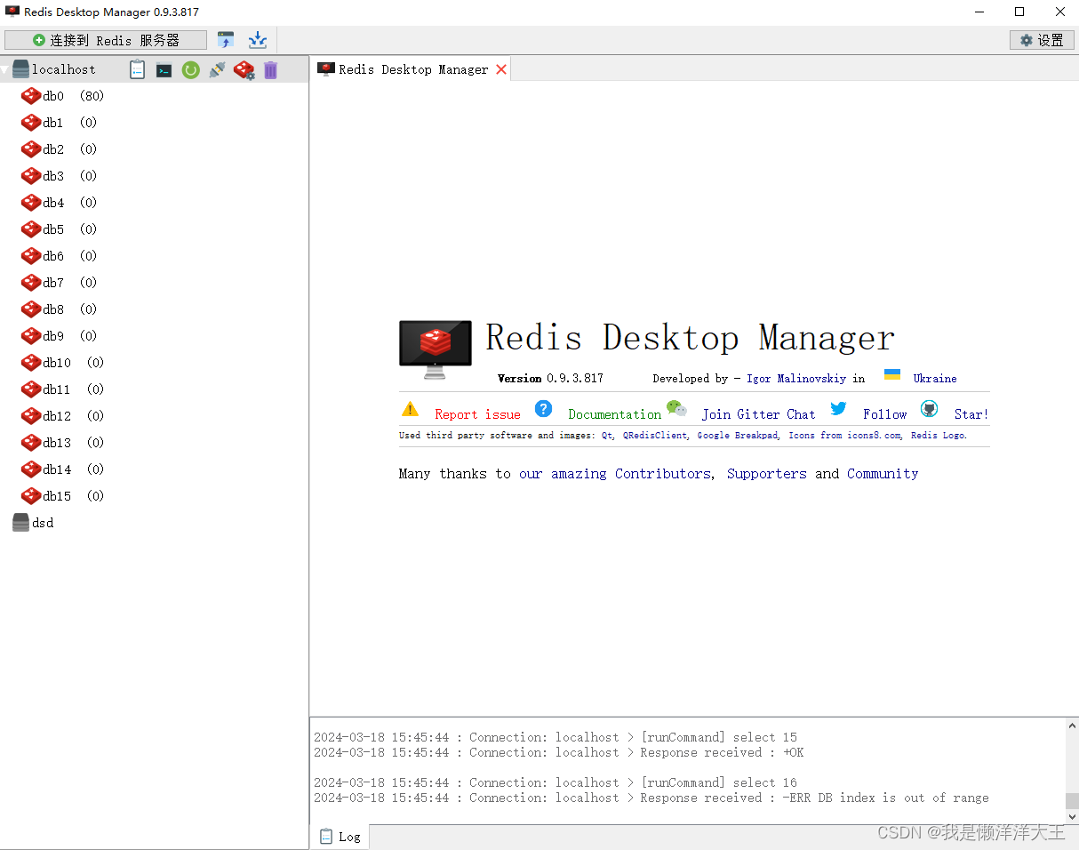The height and width of the screenshot is (850, 1079).
Task: Open connection settings via the Redis gear icon
Action: pyautogui.click(x=244, y=69)
